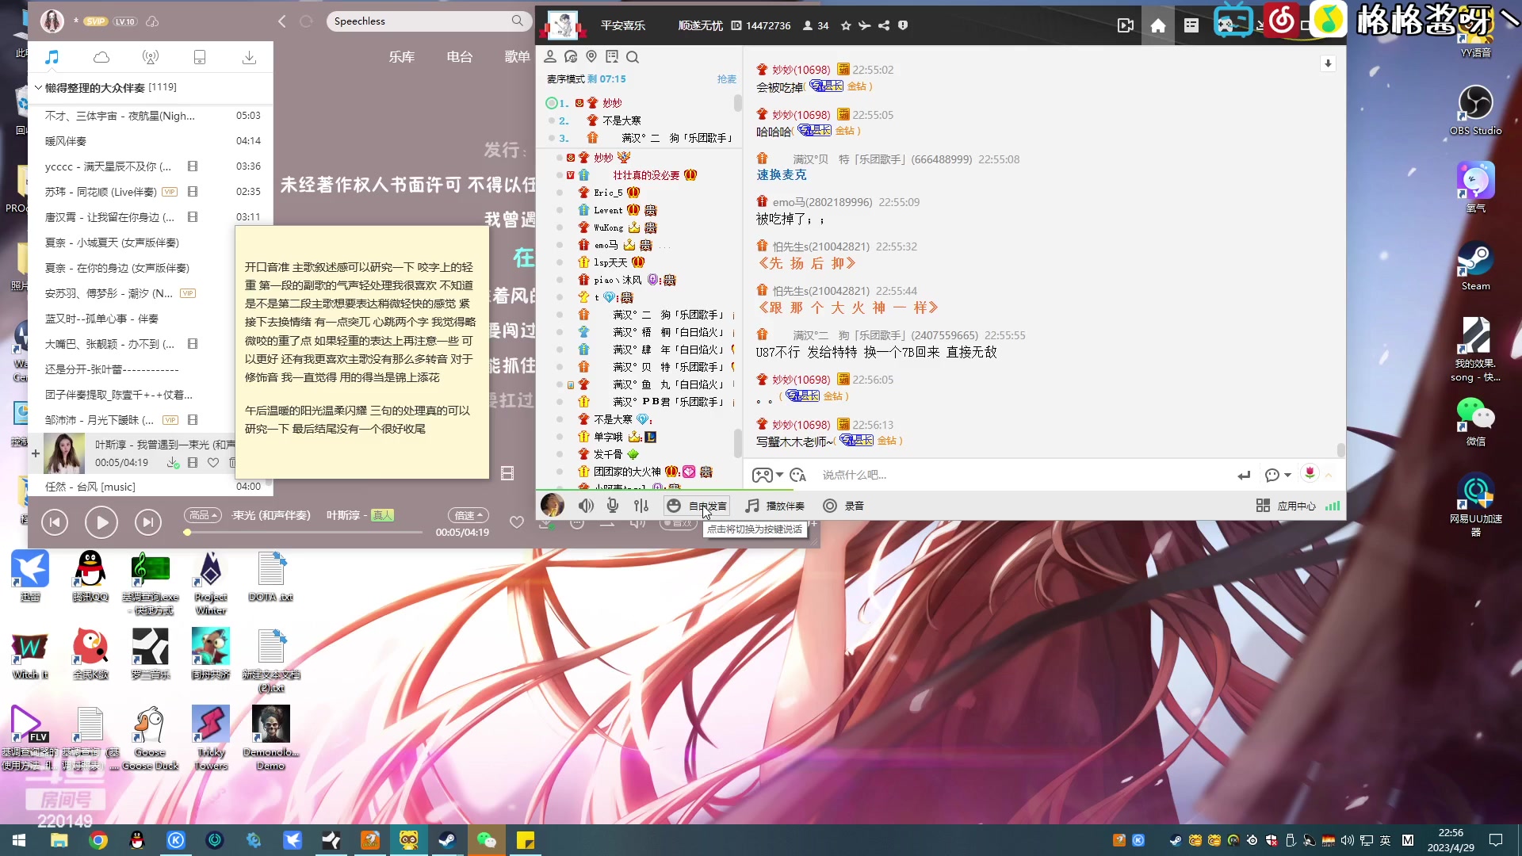Open the YY audio mixer settings icon

click(x=641, y=506)
